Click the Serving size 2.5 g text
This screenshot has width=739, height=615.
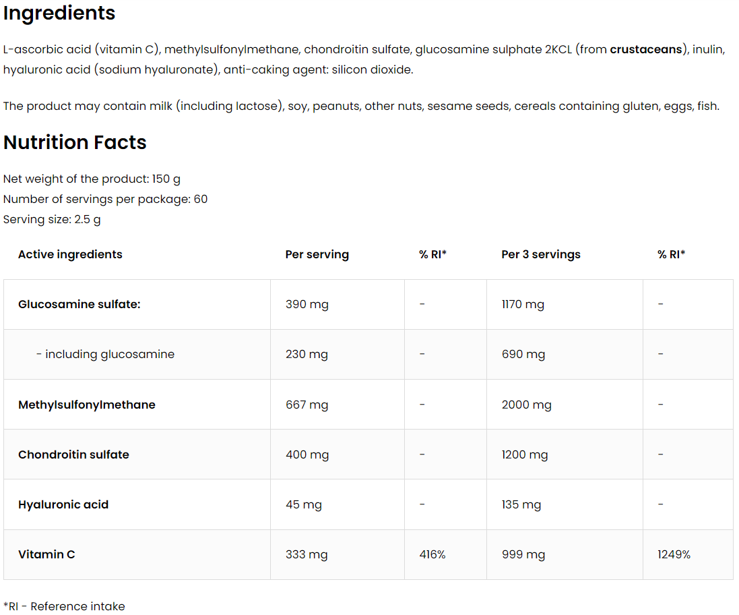52,219
